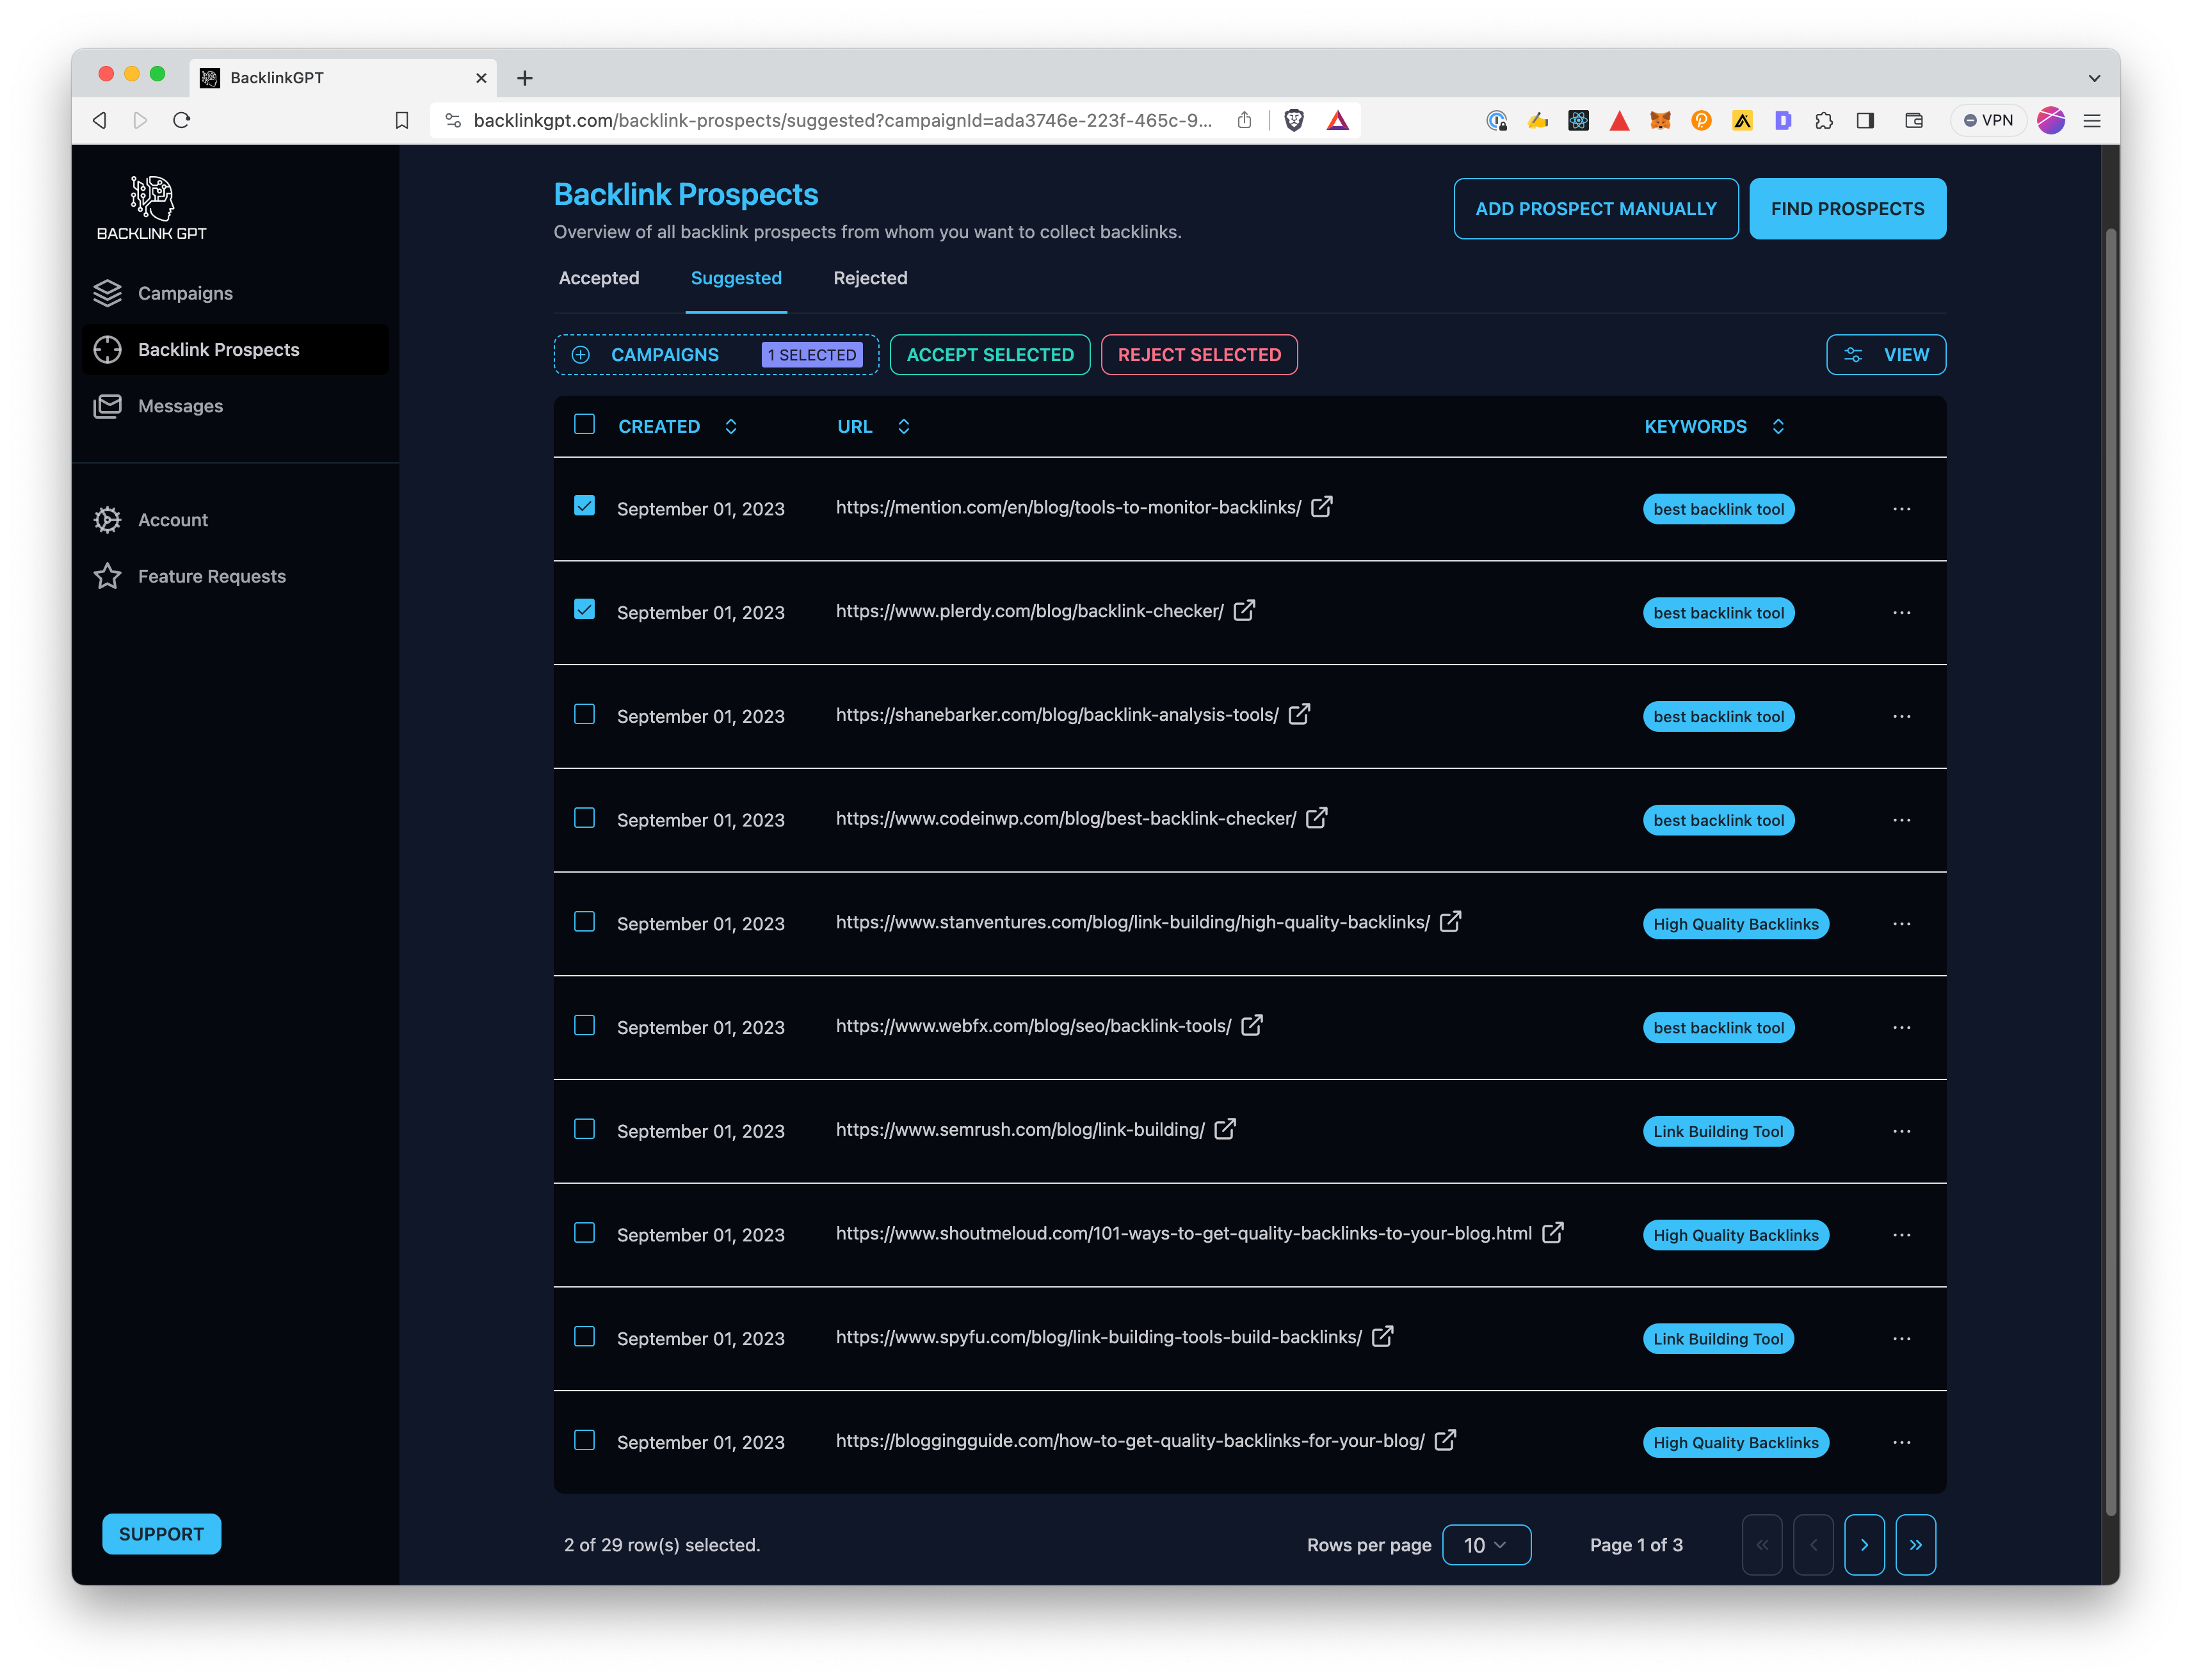This screenshot has height=1680, width=2192.
Task: Switch to the Accepted tab
Action: 599,278
